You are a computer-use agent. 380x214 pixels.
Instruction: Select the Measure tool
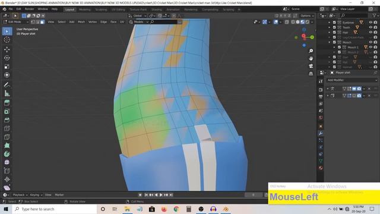(7, 93)
